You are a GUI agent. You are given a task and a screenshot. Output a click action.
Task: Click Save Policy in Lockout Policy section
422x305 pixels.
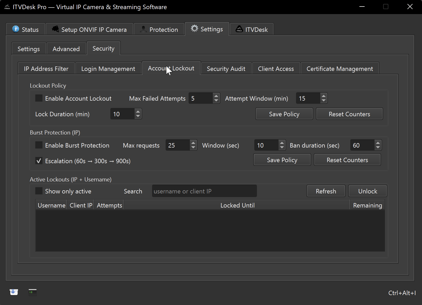[284, 114]
